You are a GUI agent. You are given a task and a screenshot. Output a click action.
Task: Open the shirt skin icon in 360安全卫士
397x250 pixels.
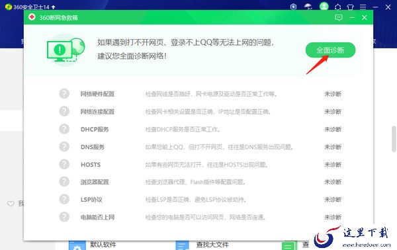coord(351,7)
